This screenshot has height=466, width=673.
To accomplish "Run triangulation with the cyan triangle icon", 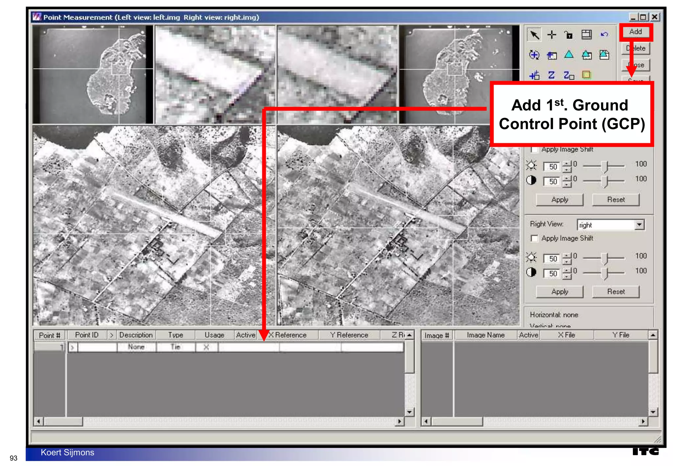I will click(x=569, y=55).
